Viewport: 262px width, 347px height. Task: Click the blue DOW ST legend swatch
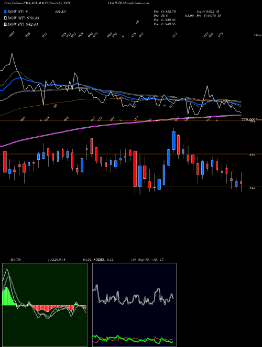[5, 12]
